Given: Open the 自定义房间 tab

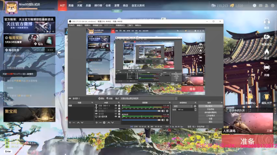Looking at the screenshot, I should [x=138, y=6].
